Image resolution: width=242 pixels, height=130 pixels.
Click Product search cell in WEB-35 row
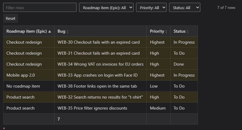[29, 108]
